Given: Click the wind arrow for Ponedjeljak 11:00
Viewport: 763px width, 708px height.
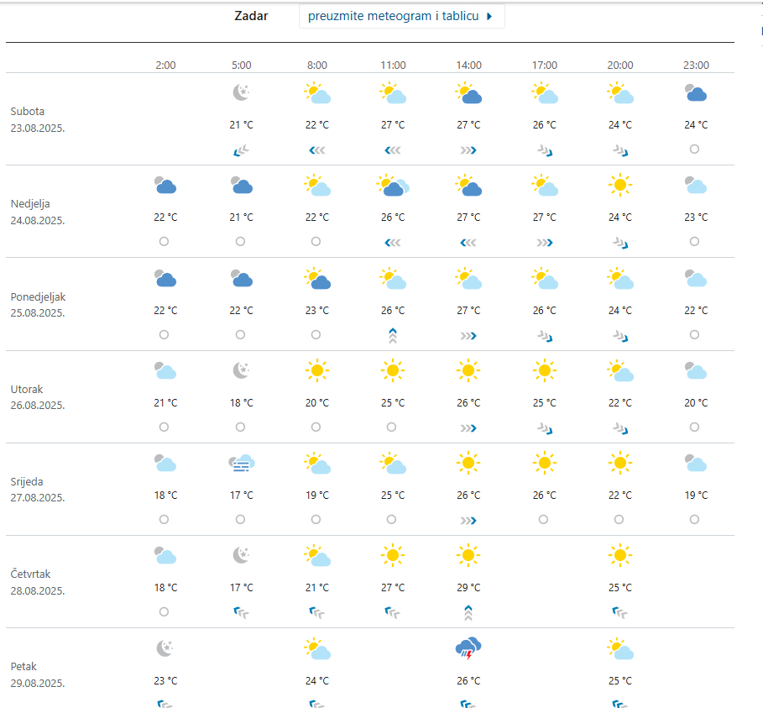Looking at the screenshot, I should [x=392, y=335].
